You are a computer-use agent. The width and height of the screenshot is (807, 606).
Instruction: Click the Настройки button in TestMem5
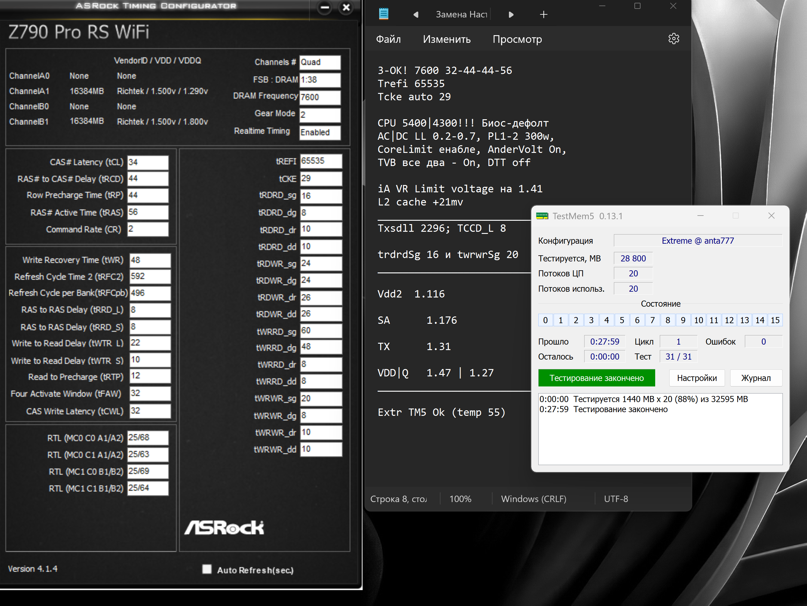click(x=697, y=378)
